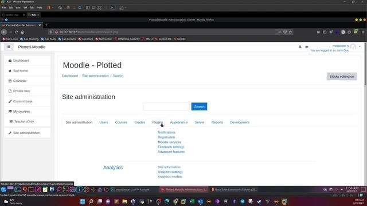Open the Moodle messages chat bubble icon

(x=307, y=47)
